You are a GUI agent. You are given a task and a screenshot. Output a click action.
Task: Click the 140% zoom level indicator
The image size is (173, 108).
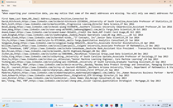(133, 101)
